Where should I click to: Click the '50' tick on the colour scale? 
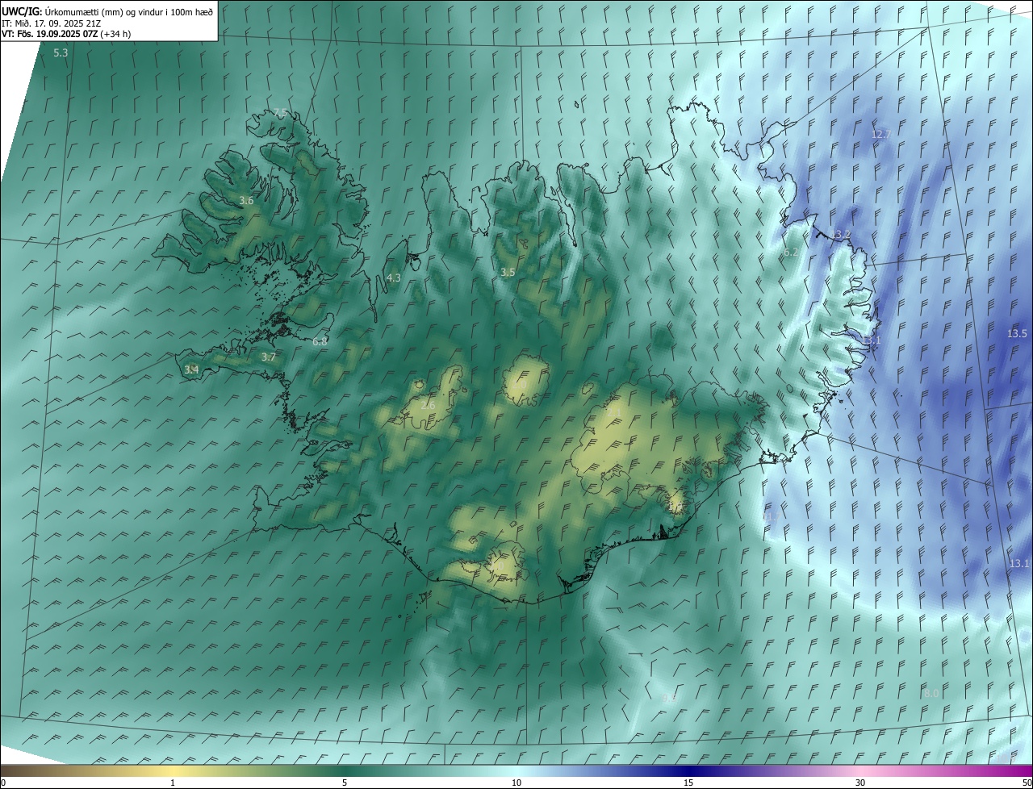pyautogui.click(x=1027, y=783)
